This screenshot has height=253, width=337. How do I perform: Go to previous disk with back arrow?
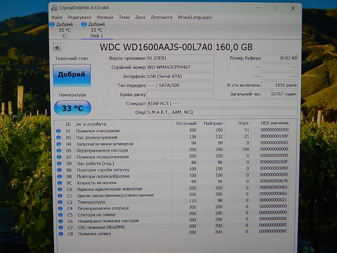tap(57, 47)
